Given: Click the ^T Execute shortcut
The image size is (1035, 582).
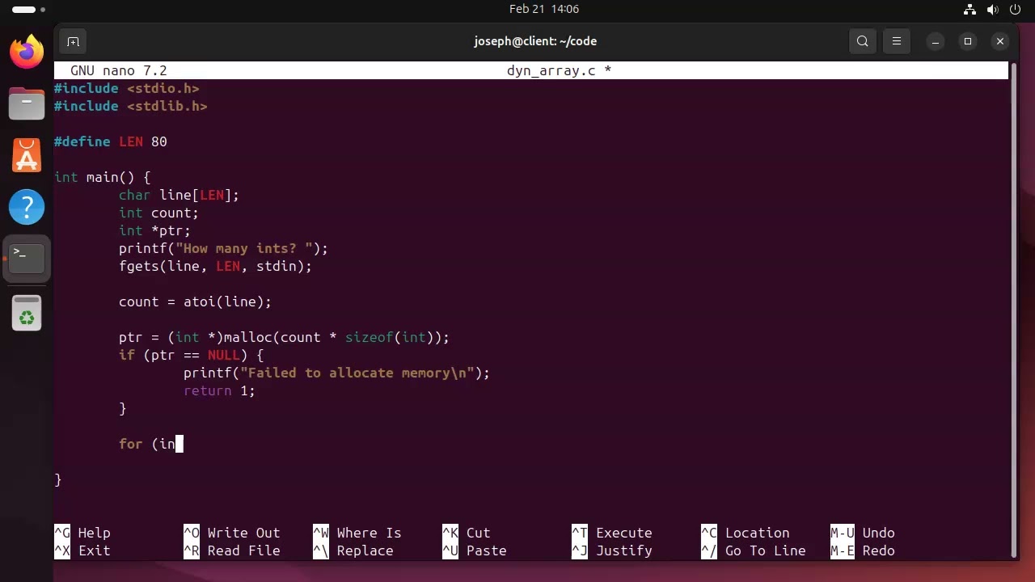Looking at the screenshot, I should [x=612, y=533].
